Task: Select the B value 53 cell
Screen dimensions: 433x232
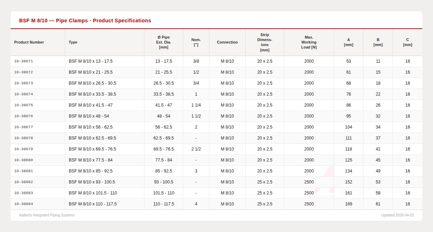Action: tap(378, 182)
